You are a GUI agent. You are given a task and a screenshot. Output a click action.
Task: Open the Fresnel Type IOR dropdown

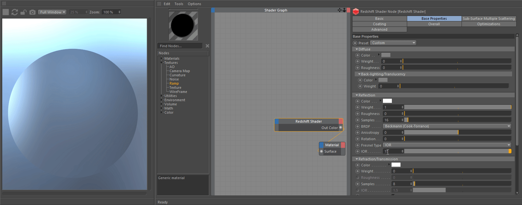[447, 145]
